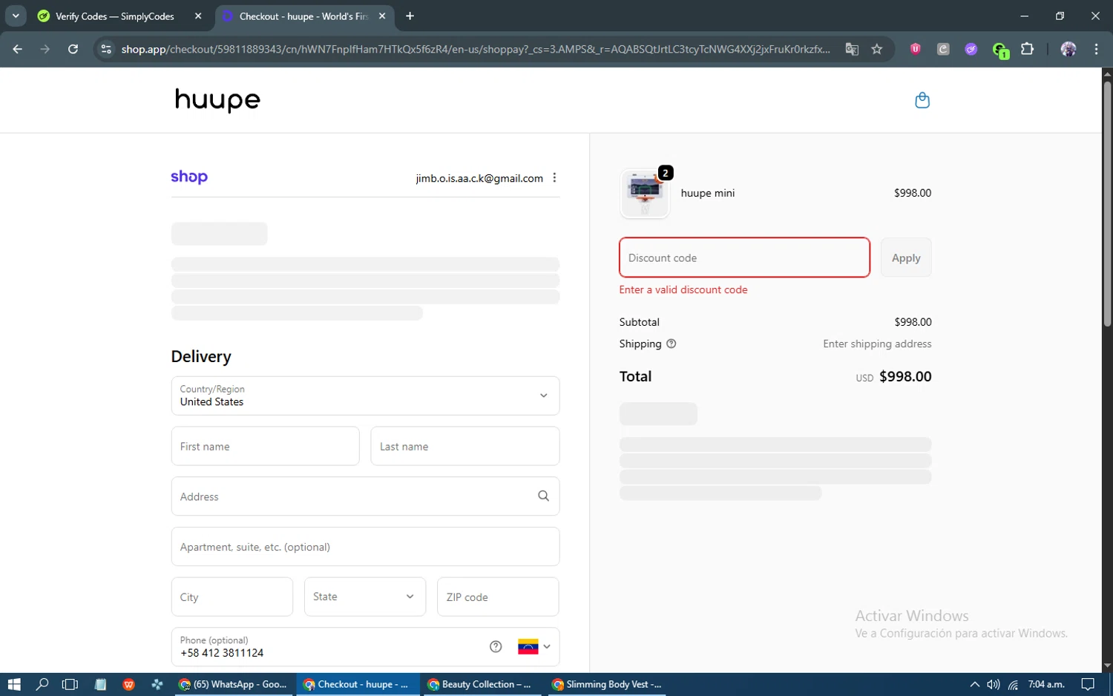Click the taskbar clock 7:04 a.m.
This screenshot has width=1113, height=696.
(x=1046, y=684)
